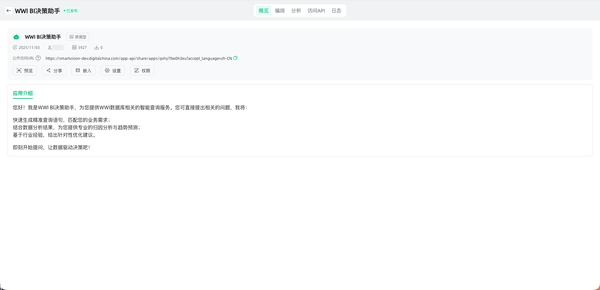Click the green robot app icon
The width and height of the screenshot is (600, 290).
[16, 37]
